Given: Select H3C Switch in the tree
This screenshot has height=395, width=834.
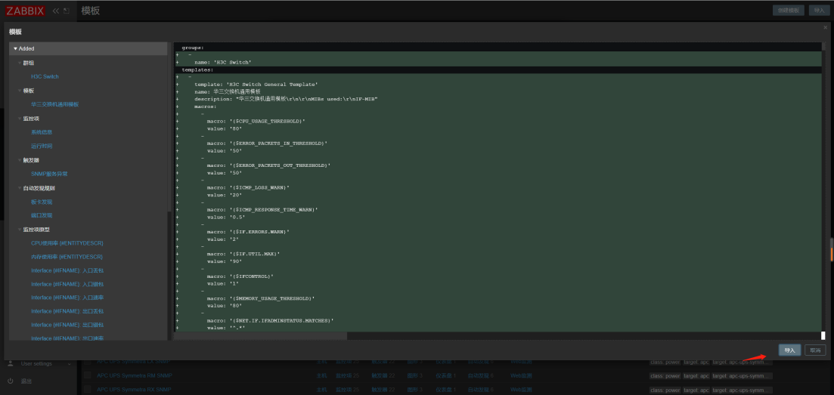Looking at the screenshot, I should (45, 76).
